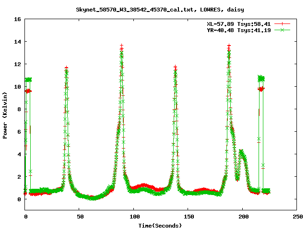Click the x-axis tick label 50
Viewport: 307px width, 230px height.
point(80,217)
